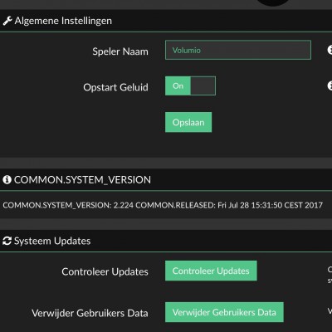332x332 pixels.
Task: Click the version line reading 2.224 released 2017
Action: click(163, 205)
